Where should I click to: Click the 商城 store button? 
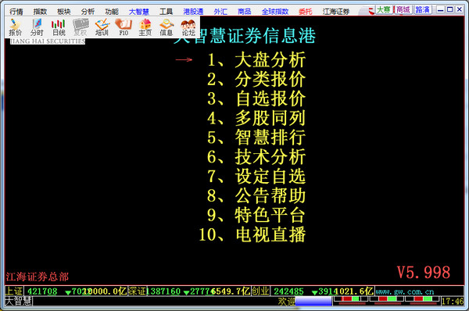403,10
